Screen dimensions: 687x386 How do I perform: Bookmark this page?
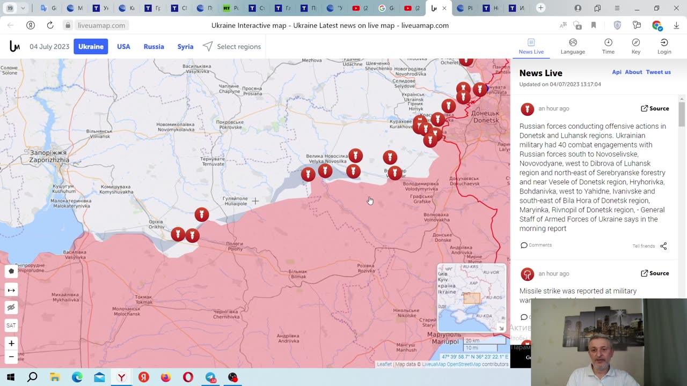(594, 25)
